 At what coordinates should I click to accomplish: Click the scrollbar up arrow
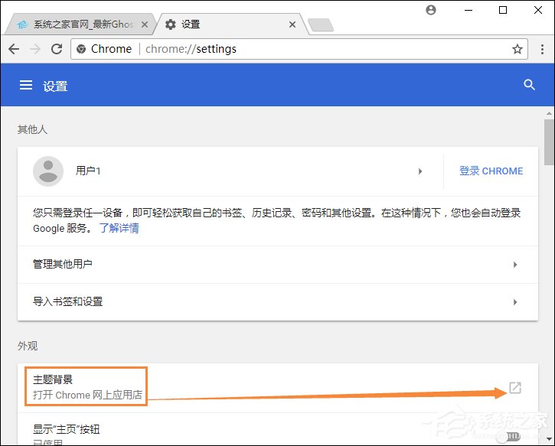click(x=549, y=113)
